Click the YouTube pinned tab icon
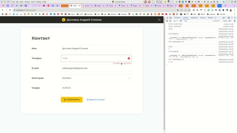This screenshot has height=133, width=237. [x=44, y=6]
